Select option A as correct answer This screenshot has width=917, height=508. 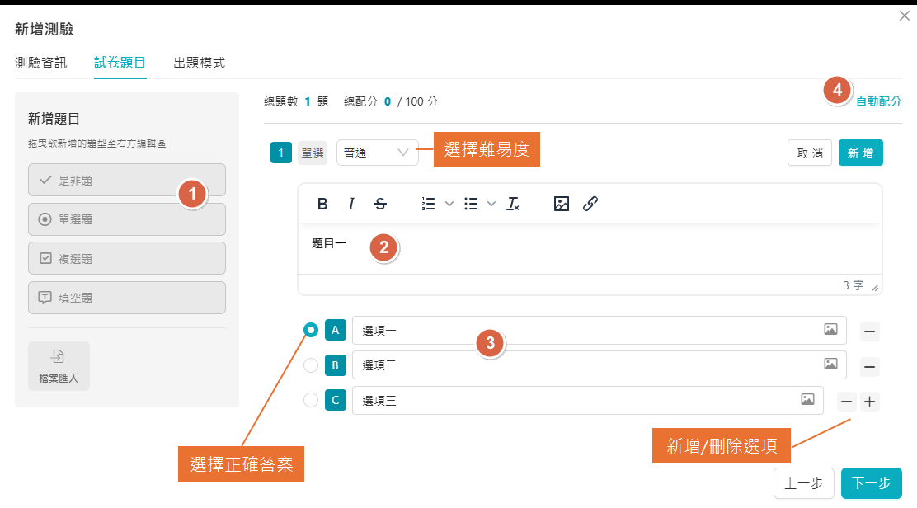pyautogui.click(x=311, y=331)
